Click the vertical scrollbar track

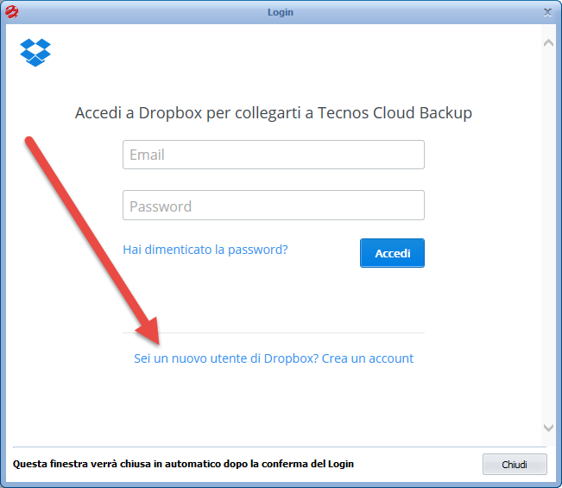[548, 235]
